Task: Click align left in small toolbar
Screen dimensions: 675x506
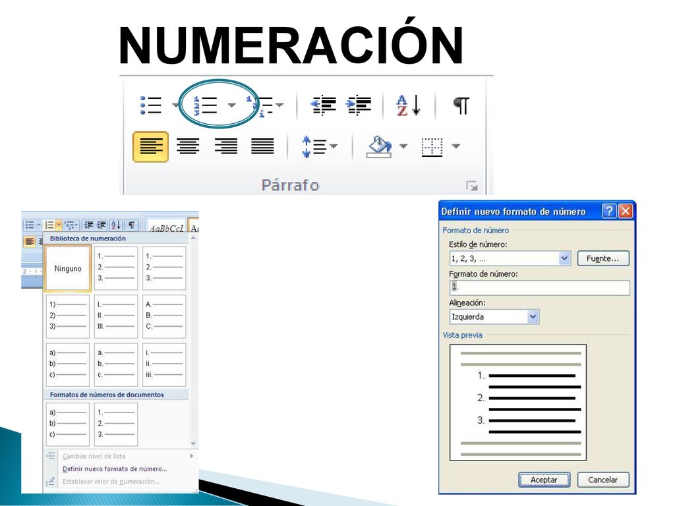Action: 29,241
